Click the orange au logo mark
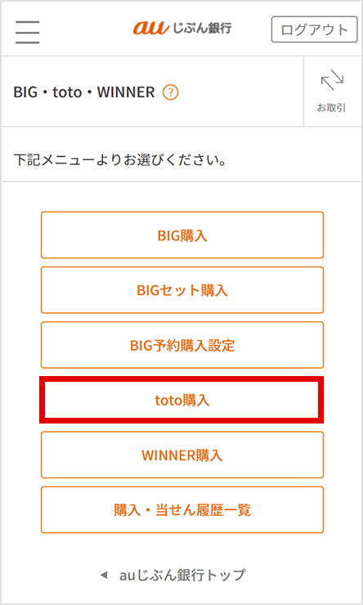 tap(151, 29)
